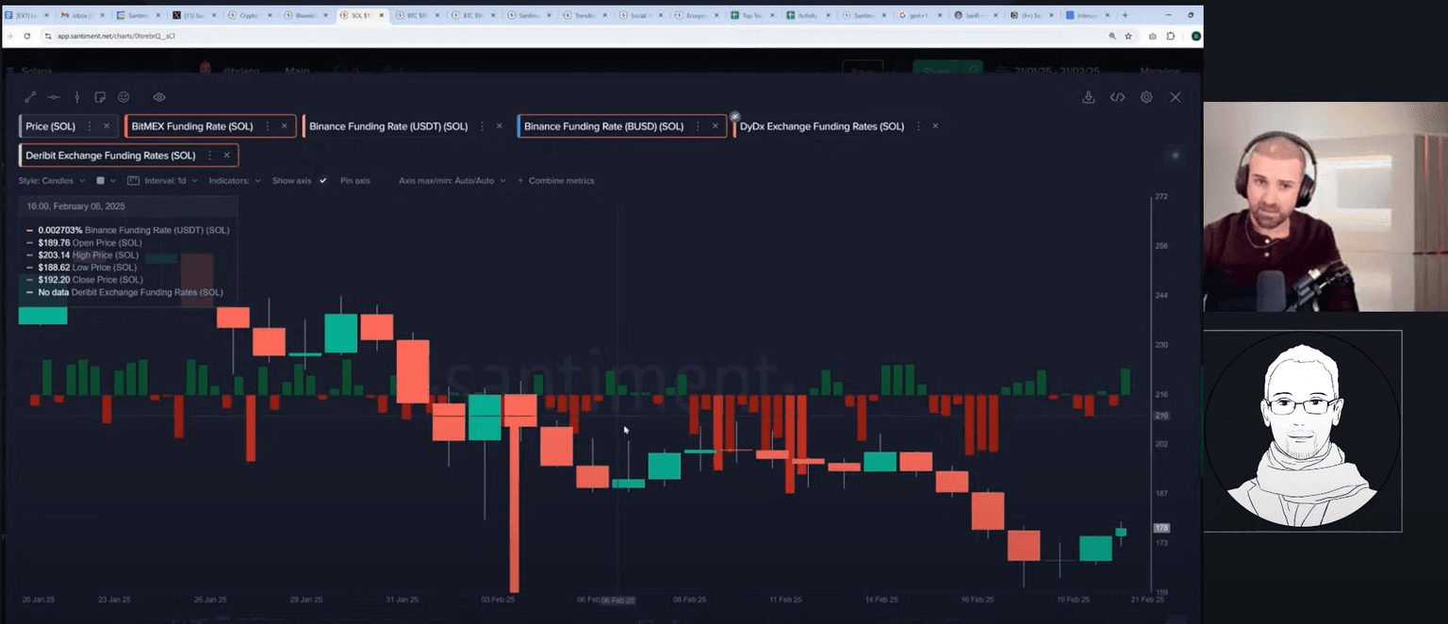Toggle drawings visibility eye icon
The height and width of the screenshot is (624, 1448).
tap(159, 97)
